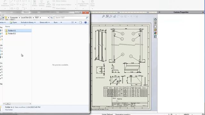Open recent pages dropdown beside back button

click(3, 18)
